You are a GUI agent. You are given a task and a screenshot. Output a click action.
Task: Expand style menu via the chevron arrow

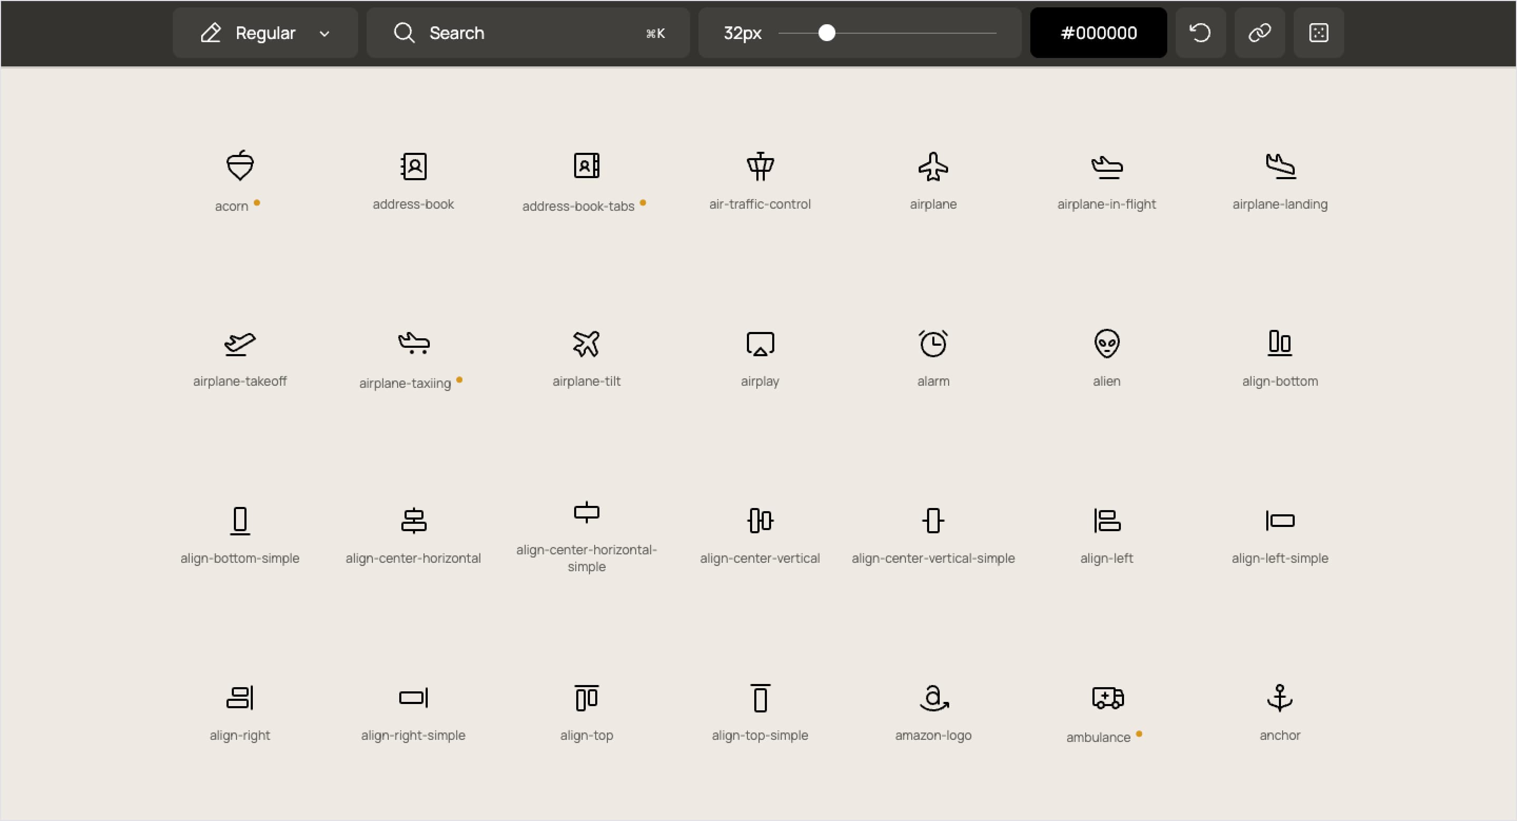(324, 34)
